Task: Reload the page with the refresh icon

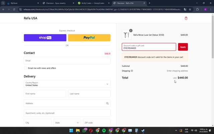Action: 14,9
